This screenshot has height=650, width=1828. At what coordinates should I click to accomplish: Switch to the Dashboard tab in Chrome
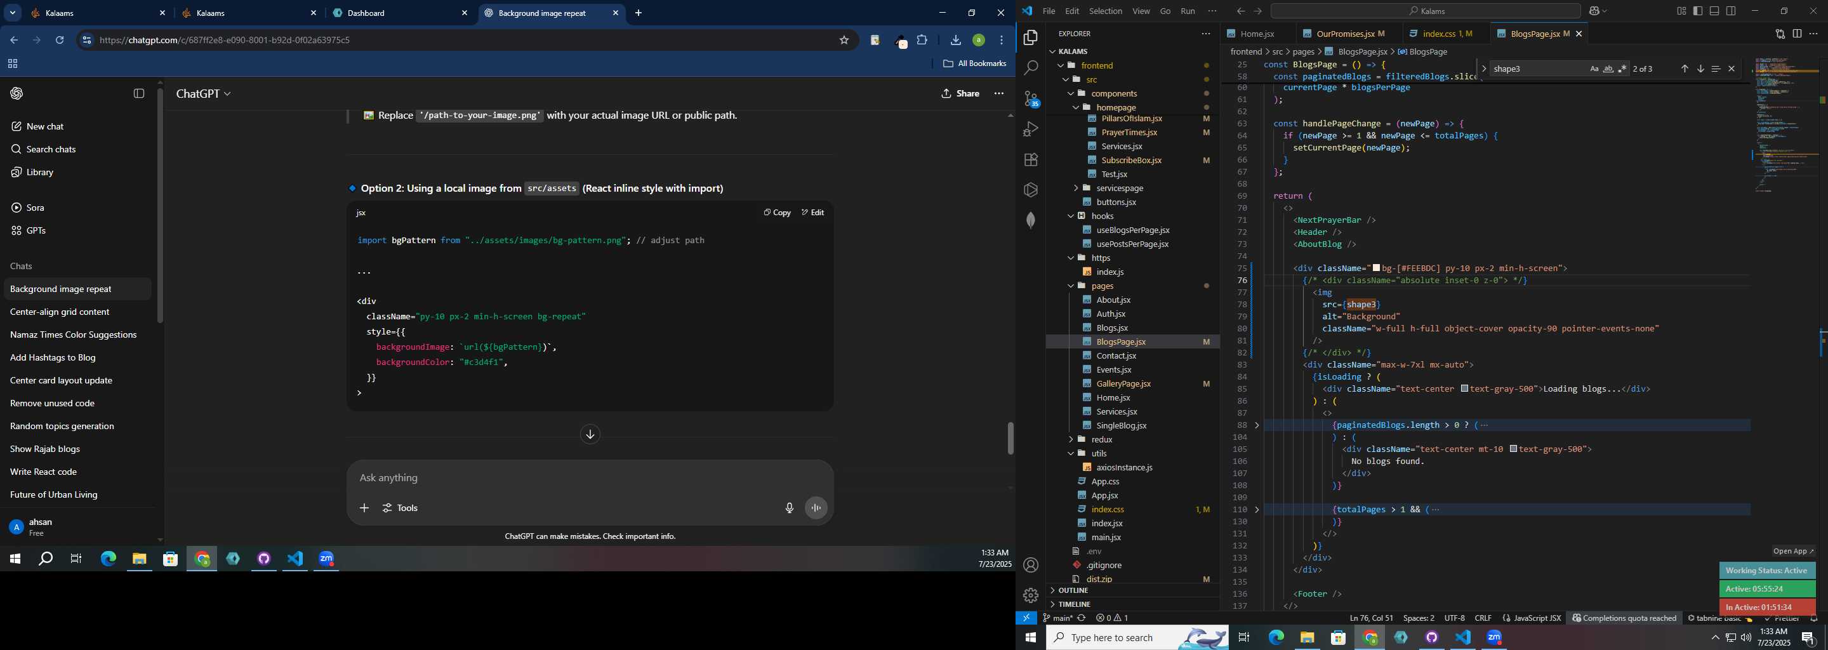[401, 13]
